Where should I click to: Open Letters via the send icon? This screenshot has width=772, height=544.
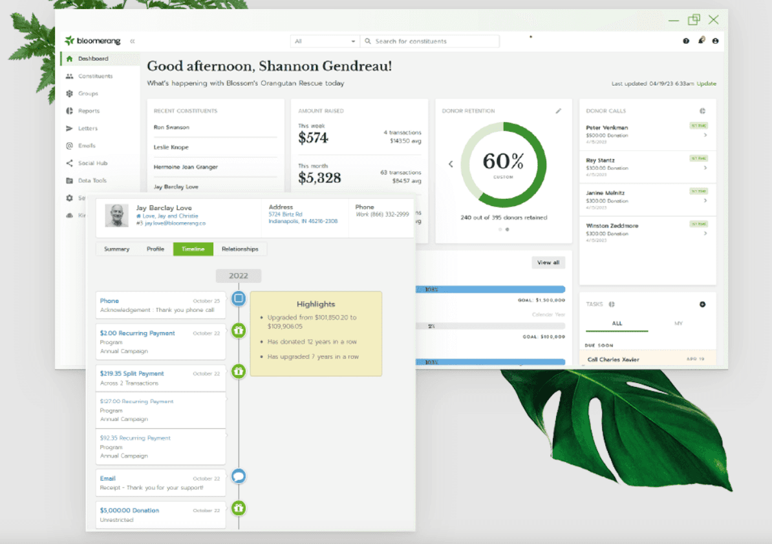coord(69,128)
